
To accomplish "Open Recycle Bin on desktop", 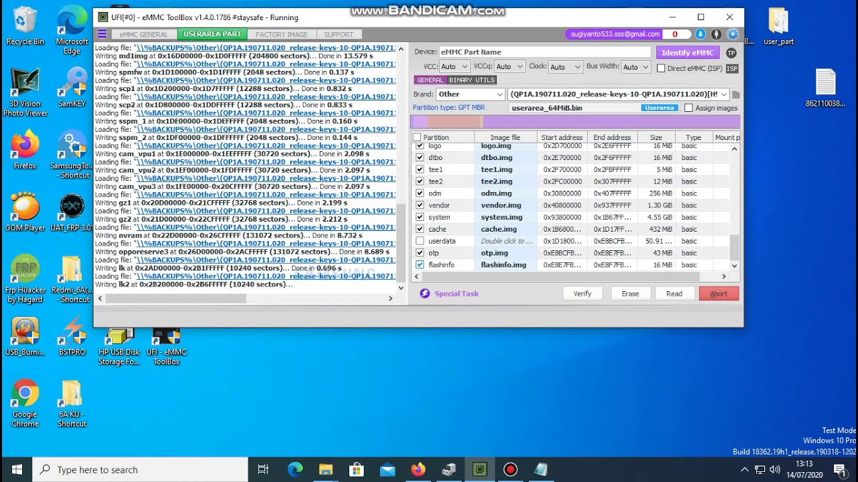I will 25,26.
